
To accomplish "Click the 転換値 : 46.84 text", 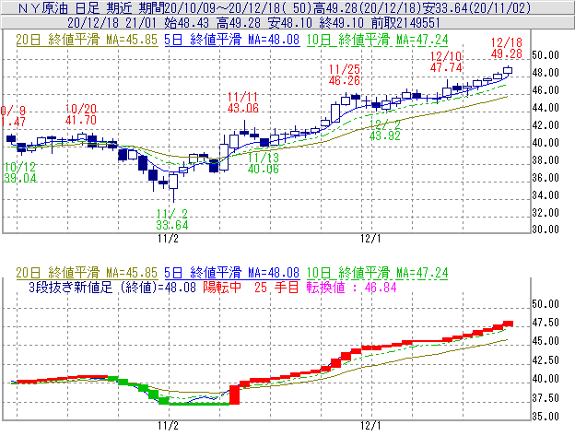I will point(352,287).
